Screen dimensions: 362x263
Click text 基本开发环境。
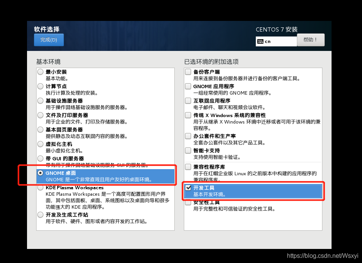point(210,194)
